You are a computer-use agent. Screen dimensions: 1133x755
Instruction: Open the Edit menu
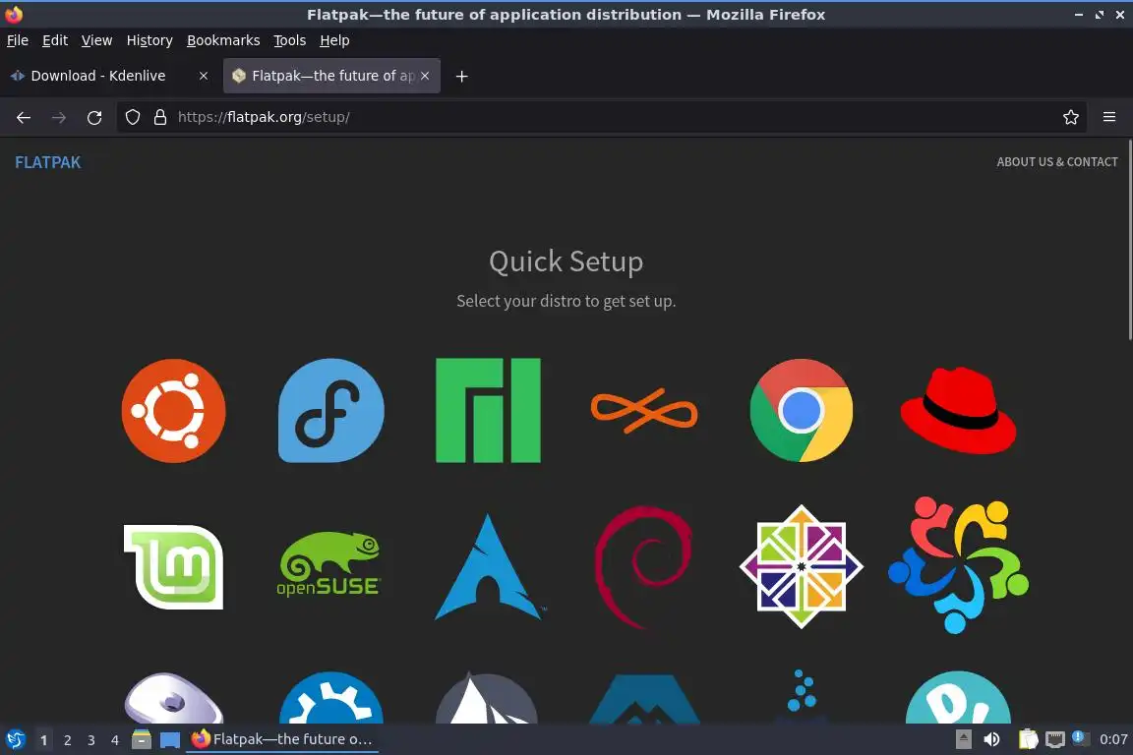coord(55,40)
